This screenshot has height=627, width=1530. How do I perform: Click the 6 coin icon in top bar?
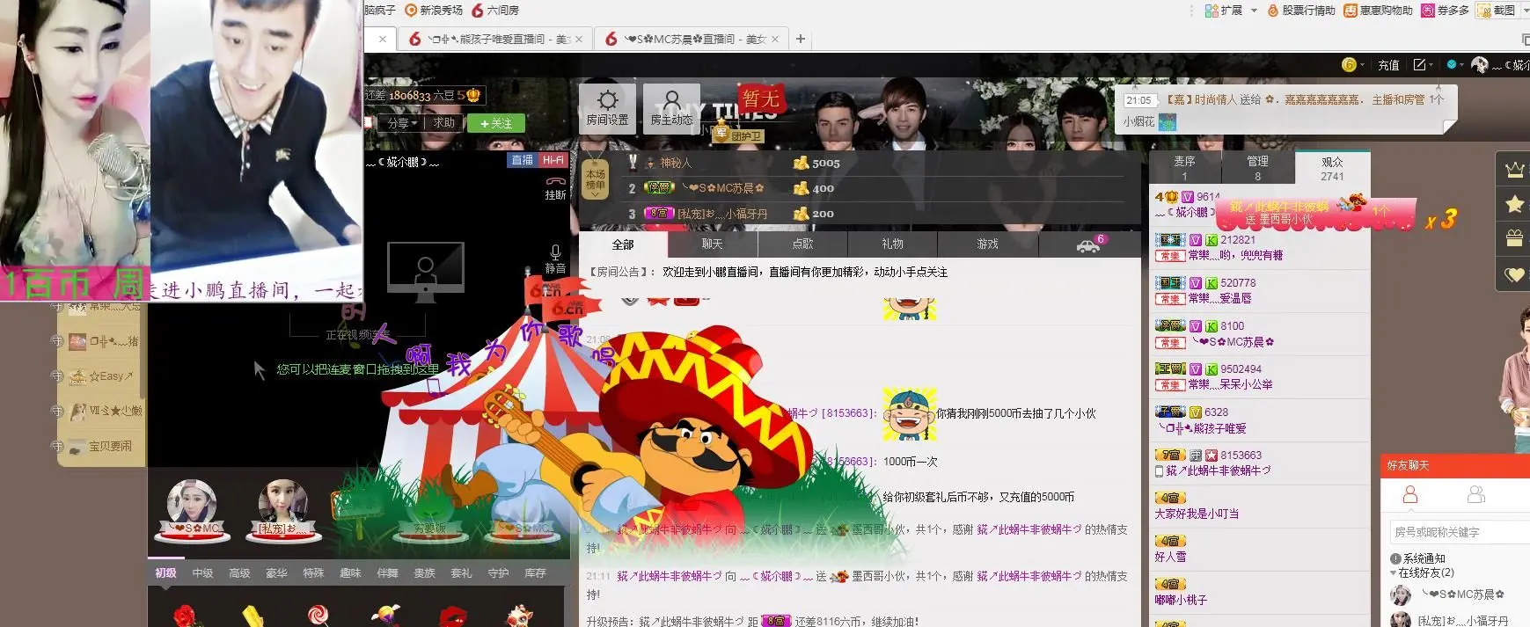pos(1349,65)
